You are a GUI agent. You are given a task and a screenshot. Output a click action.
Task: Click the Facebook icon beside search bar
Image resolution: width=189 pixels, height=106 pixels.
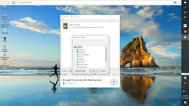pyautogui.click(x=175, y=3)
